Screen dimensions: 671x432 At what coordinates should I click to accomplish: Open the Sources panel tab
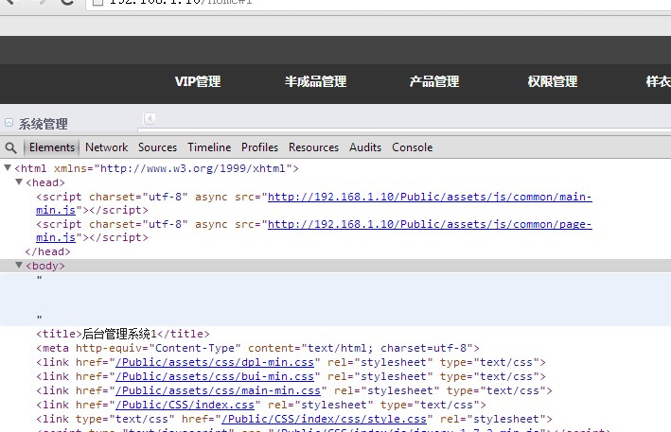click(157, 147)
